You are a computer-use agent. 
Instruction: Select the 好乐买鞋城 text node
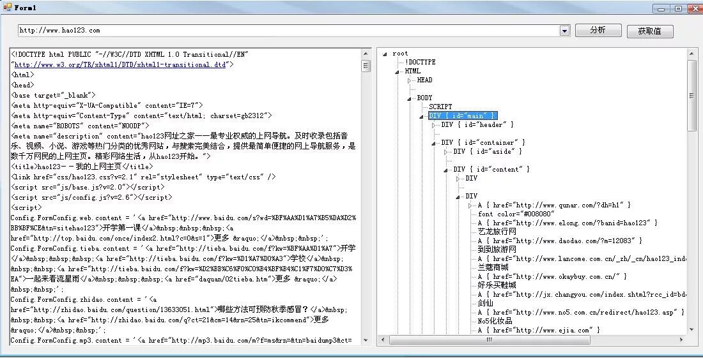(x=497, y=285)
